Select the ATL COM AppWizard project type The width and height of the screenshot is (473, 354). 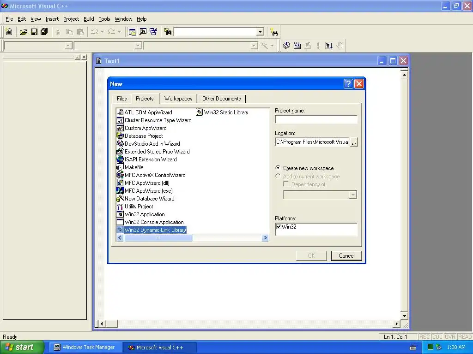click(x=144, y=112)
